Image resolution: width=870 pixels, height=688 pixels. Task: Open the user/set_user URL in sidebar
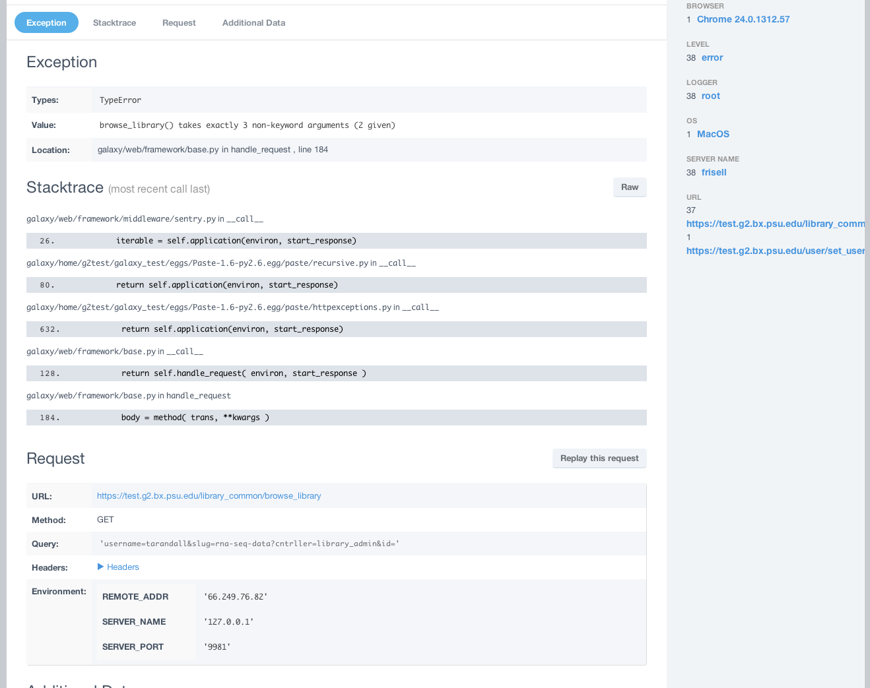775,251
